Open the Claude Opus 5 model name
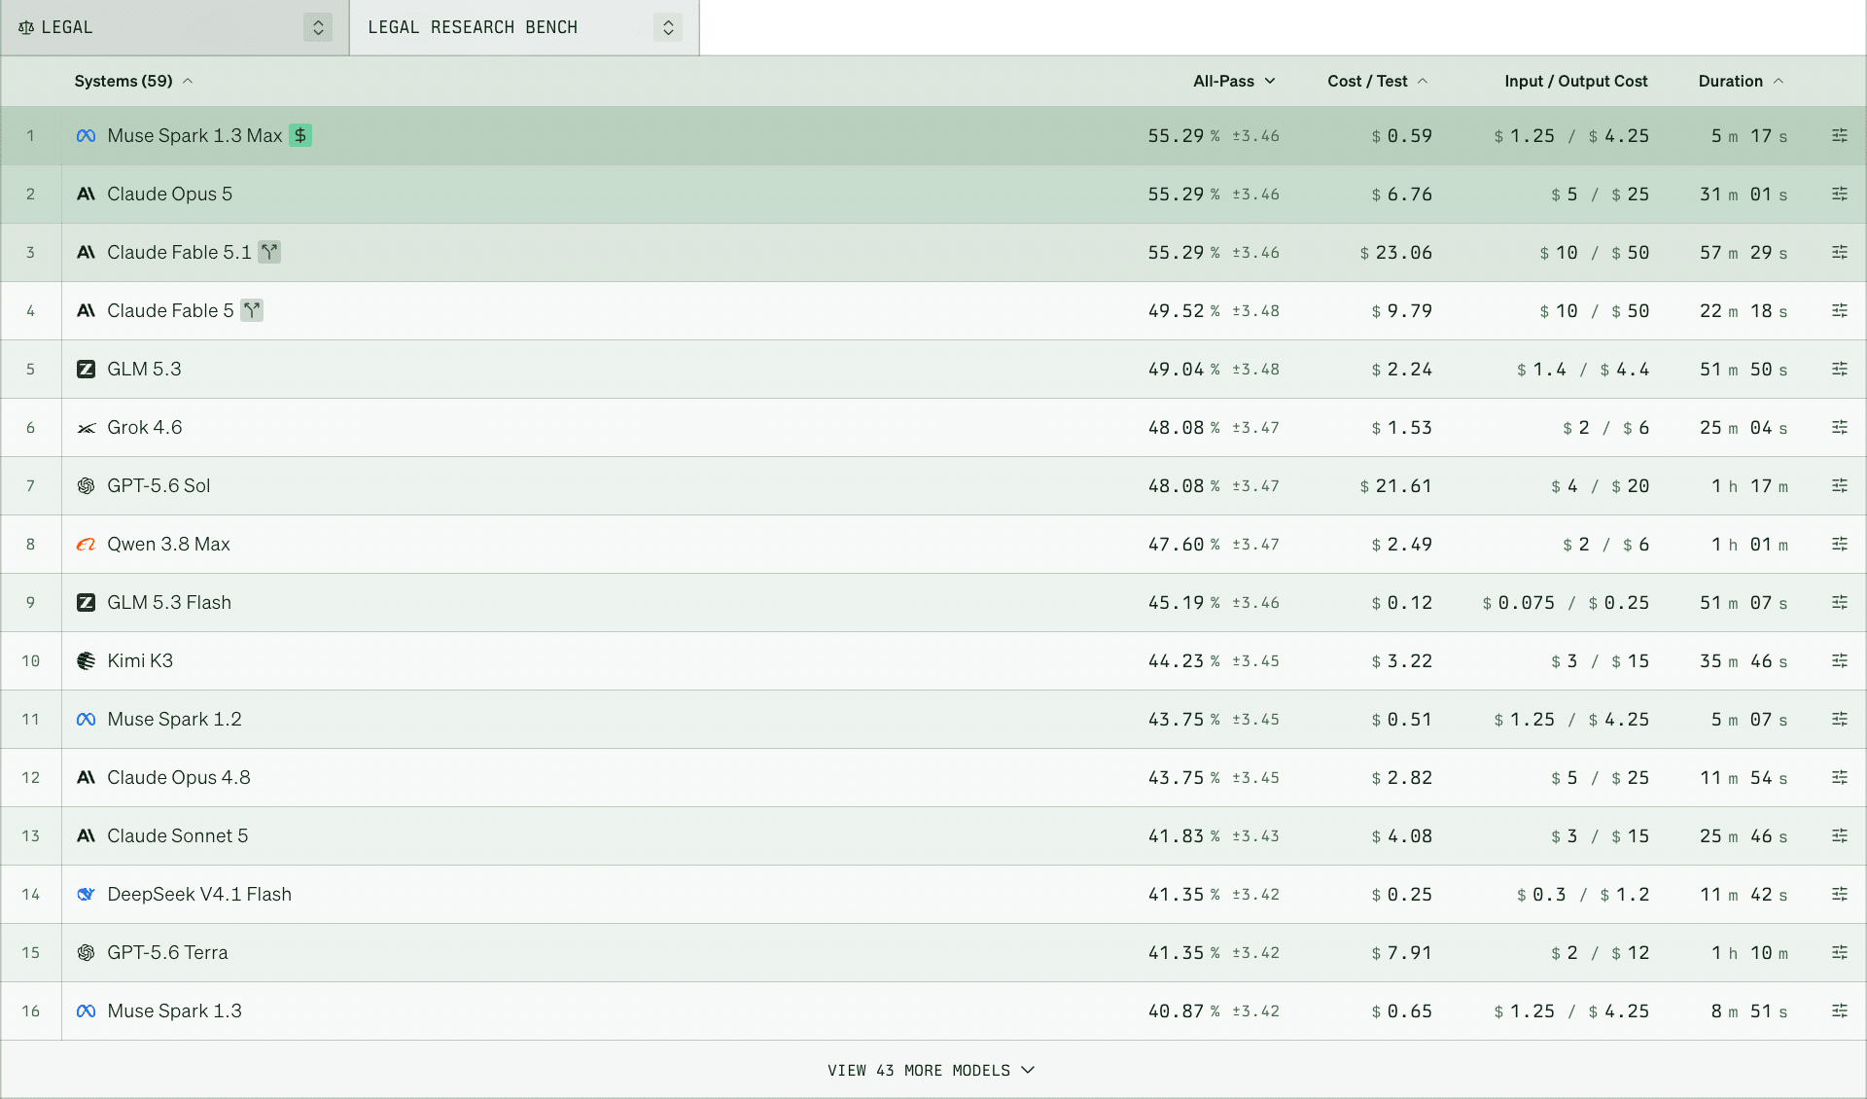The height and width of the screenshot is (1099, 1867). [169, 195]
